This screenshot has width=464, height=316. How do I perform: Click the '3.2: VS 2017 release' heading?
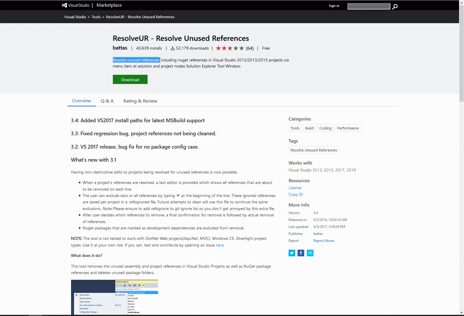pos(135,147)
